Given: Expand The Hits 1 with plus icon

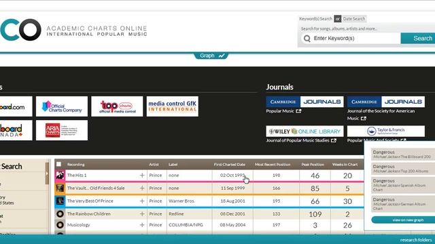Looking at the screenshot, I should [142, 175].
